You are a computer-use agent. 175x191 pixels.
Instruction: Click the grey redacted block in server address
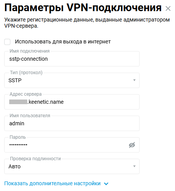(18, 102)
